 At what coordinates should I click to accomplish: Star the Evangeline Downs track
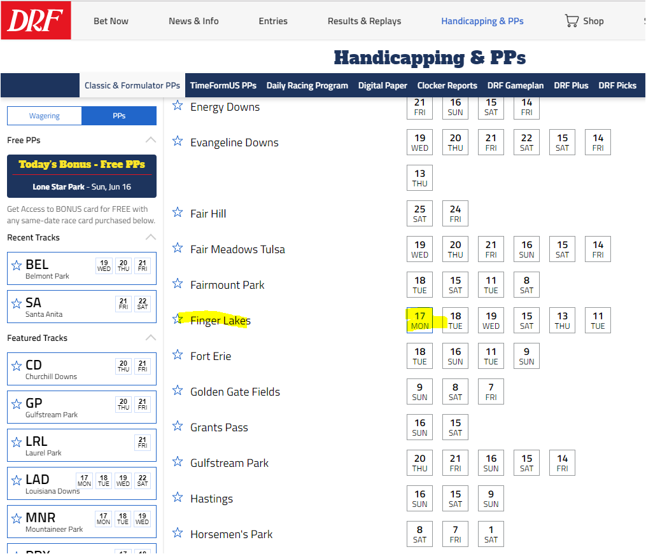pos(178,141)
